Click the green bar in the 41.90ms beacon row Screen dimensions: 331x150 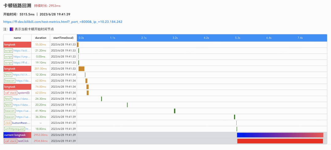click(175, 111)
